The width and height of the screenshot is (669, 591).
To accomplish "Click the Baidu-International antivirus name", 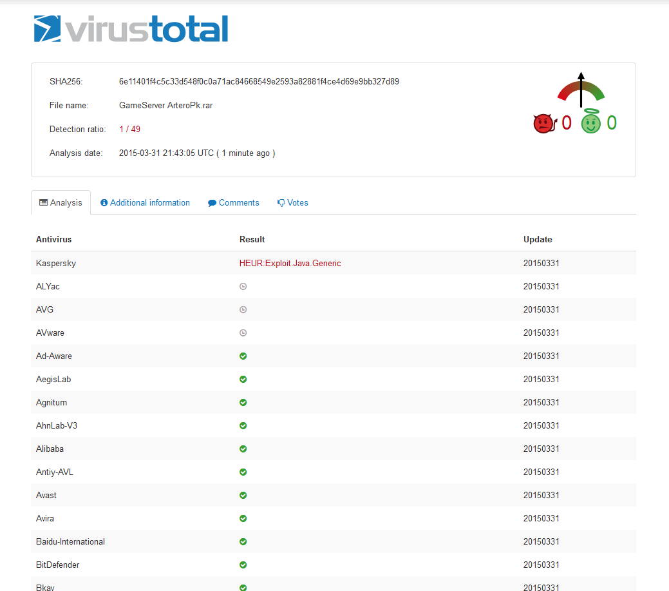I will coord(70,541).
